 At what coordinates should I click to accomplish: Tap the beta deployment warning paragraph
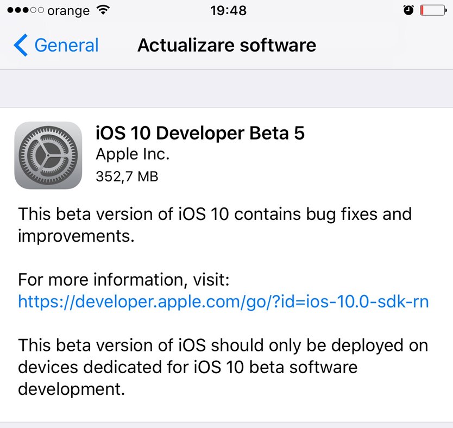coord(223,367)
